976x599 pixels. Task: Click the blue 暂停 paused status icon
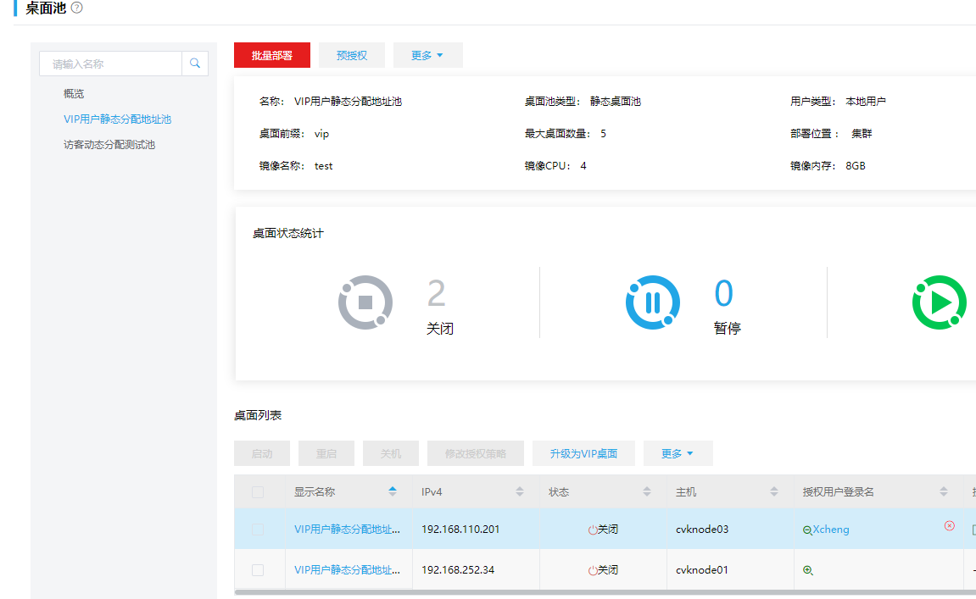[653, 302]
